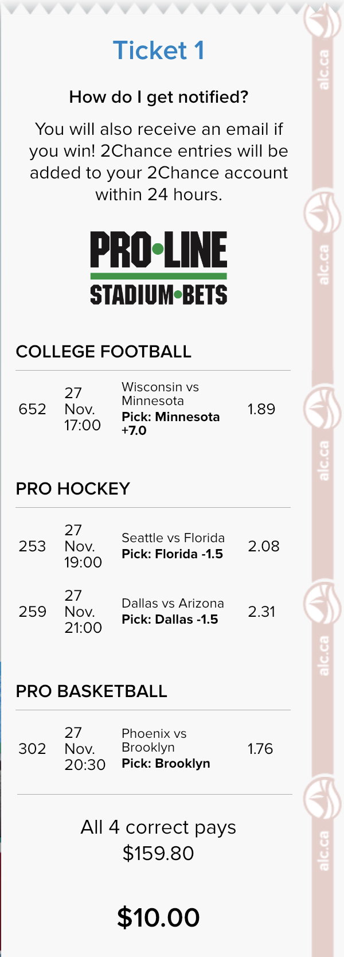Click the COLLEGE FOOTBALL section header
The image size is (344, 957).
104,352
